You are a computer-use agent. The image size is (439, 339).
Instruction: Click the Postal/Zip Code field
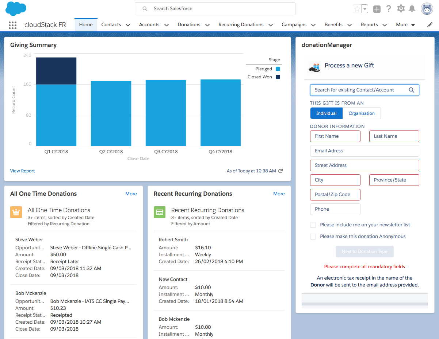(335, 195)
